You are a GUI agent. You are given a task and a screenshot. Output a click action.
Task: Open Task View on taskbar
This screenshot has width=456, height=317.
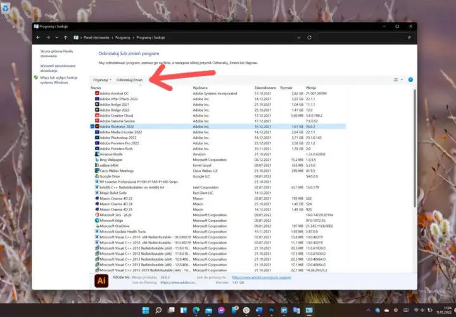171,310
